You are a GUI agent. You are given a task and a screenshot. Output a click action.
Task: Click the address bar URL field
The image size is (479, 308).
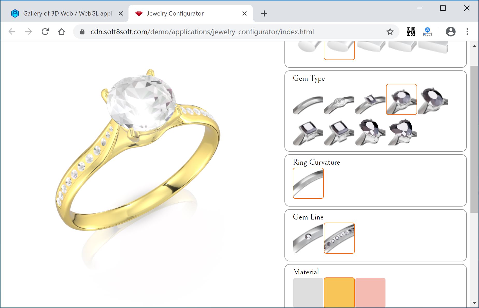click(202, 32)
